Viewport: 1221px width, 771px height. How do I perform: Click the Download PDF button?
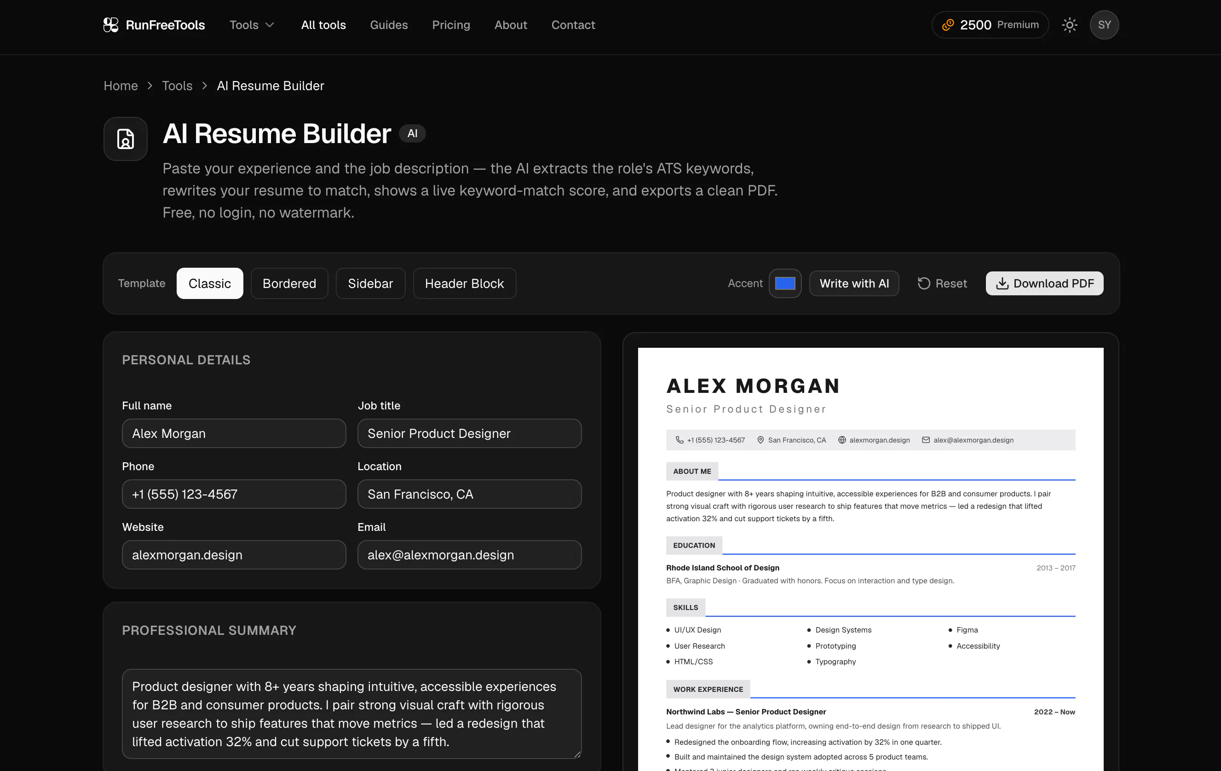(1044, 283)
